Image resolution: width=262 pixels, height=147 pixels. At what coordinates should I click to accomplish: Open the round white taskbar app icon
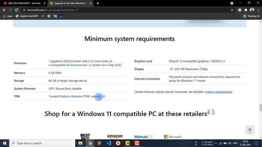118,143
